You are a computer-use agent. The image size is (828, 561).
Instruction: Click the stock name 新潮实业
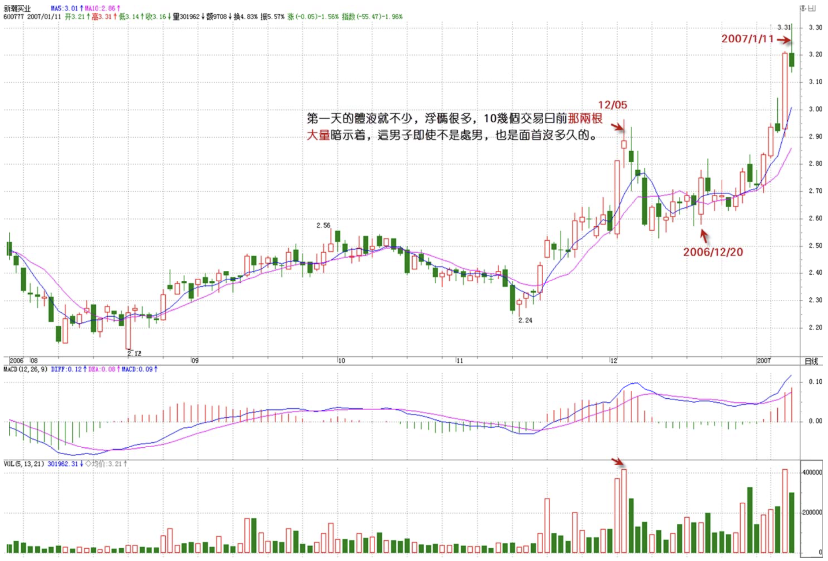pyautogui.click(x=17, y=8)
